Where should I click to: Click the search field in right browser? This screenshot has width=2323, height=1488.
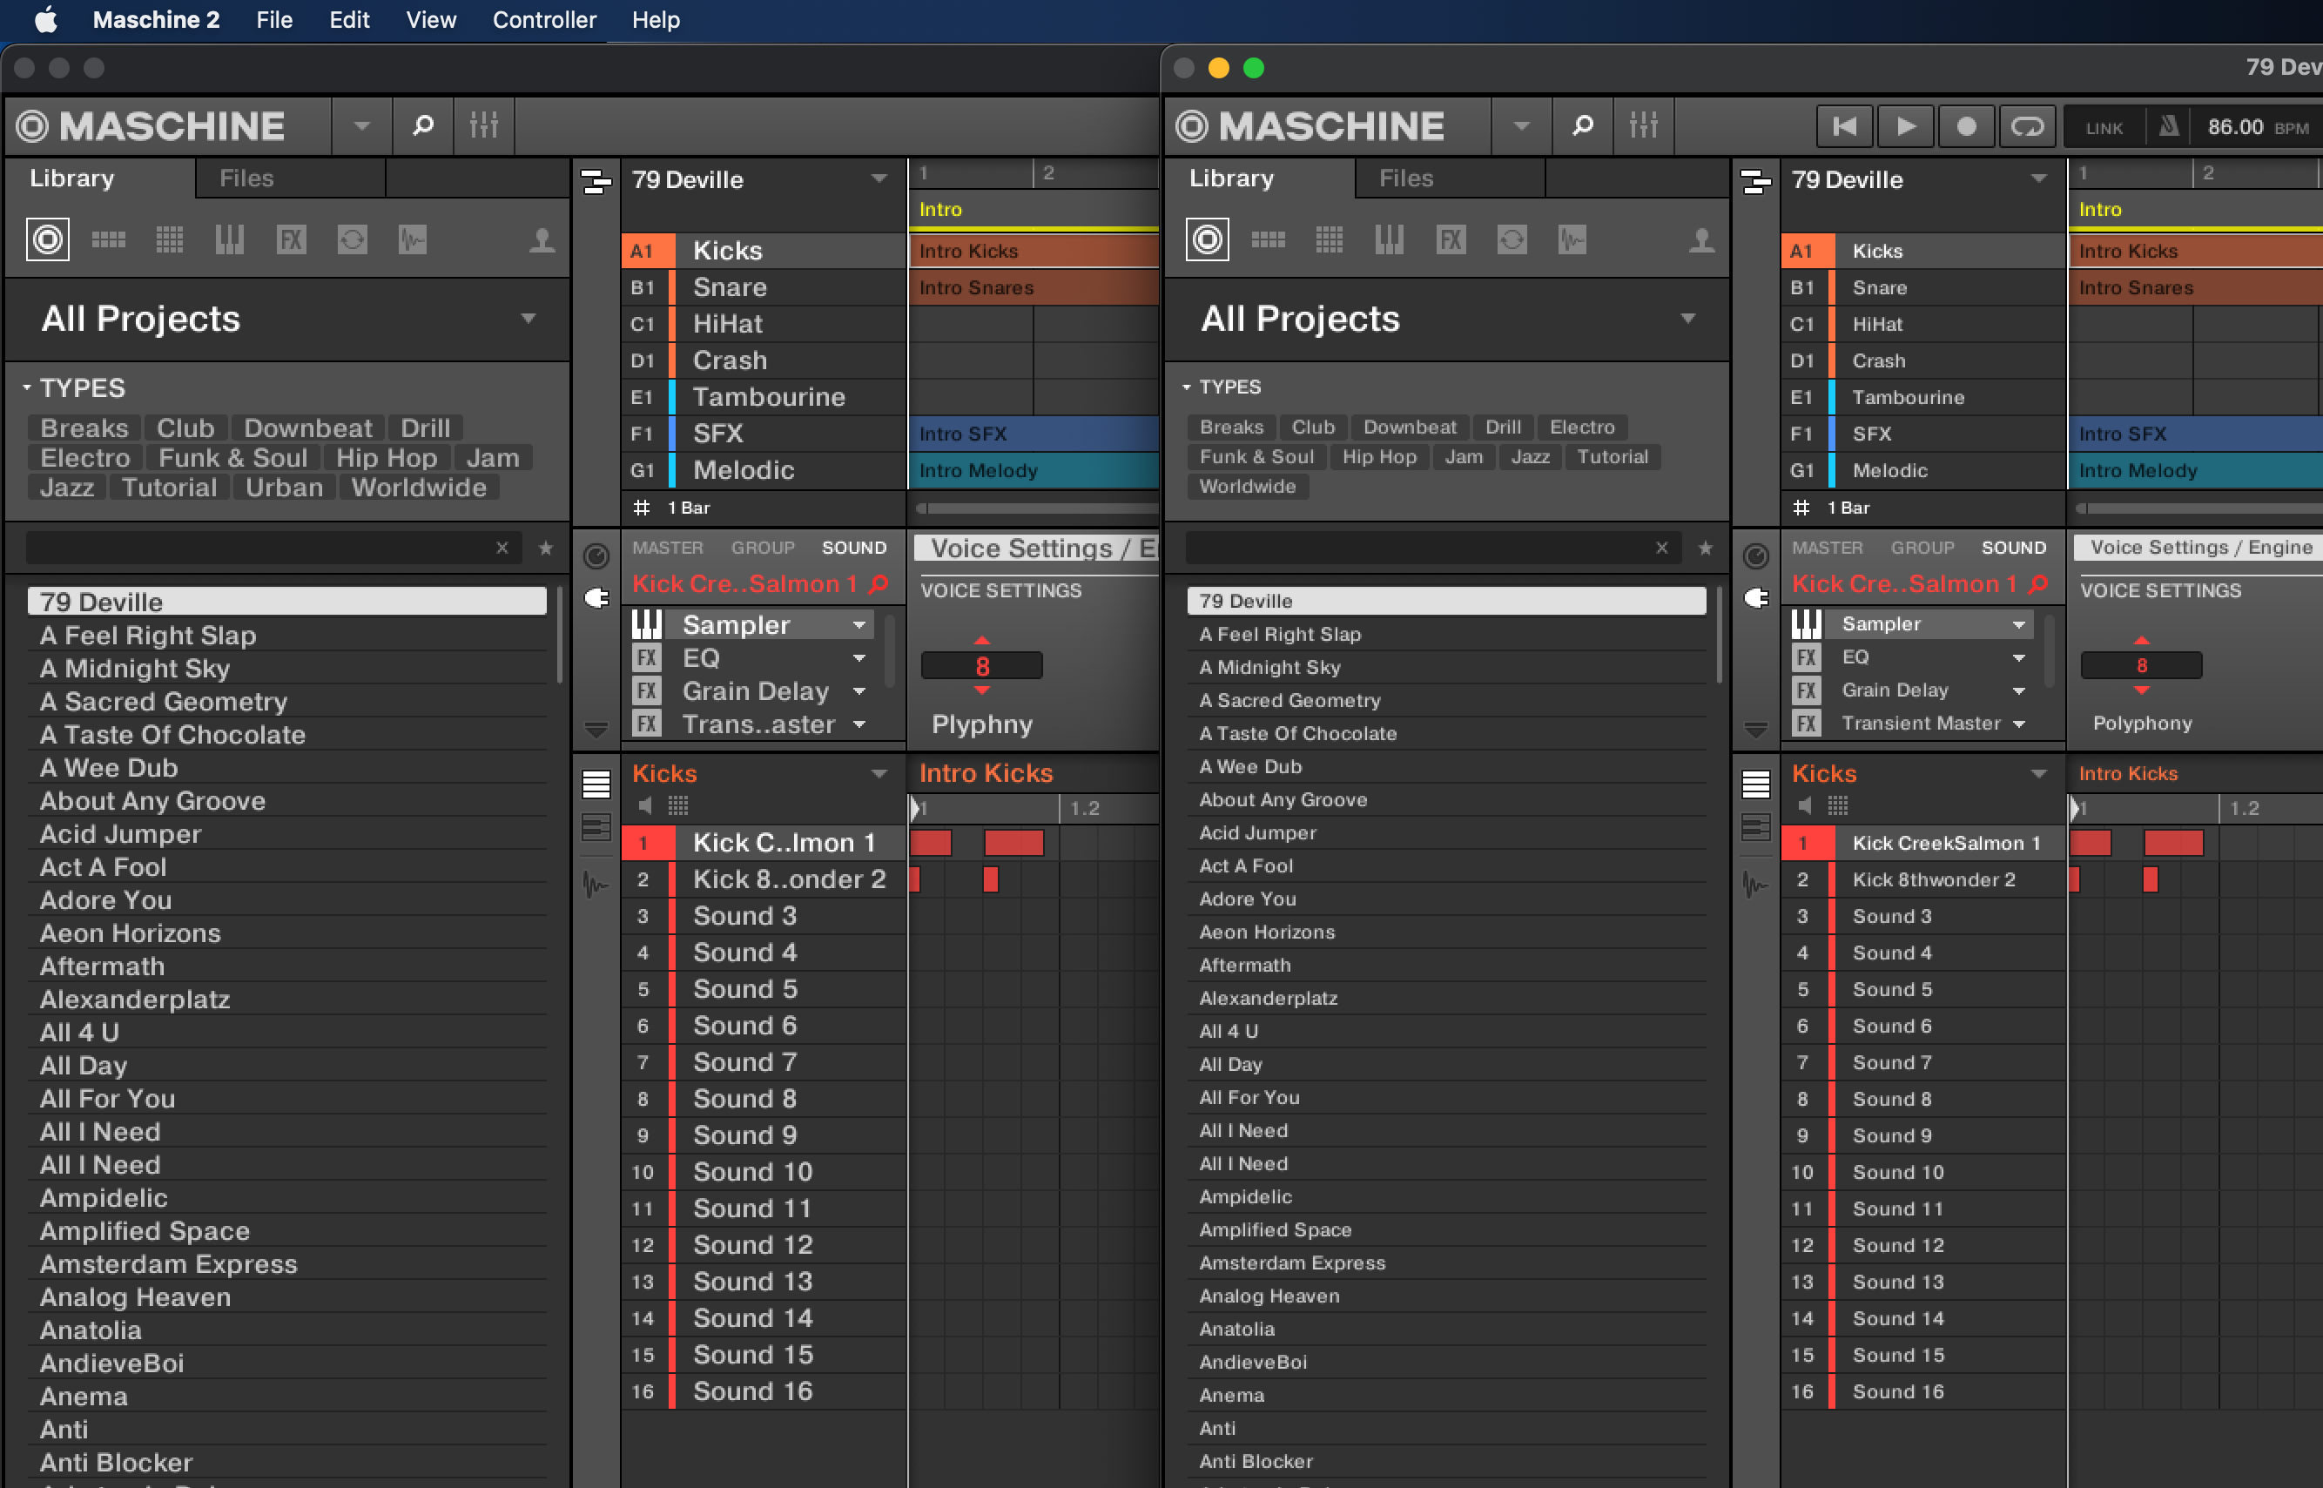coord(1420,548)
